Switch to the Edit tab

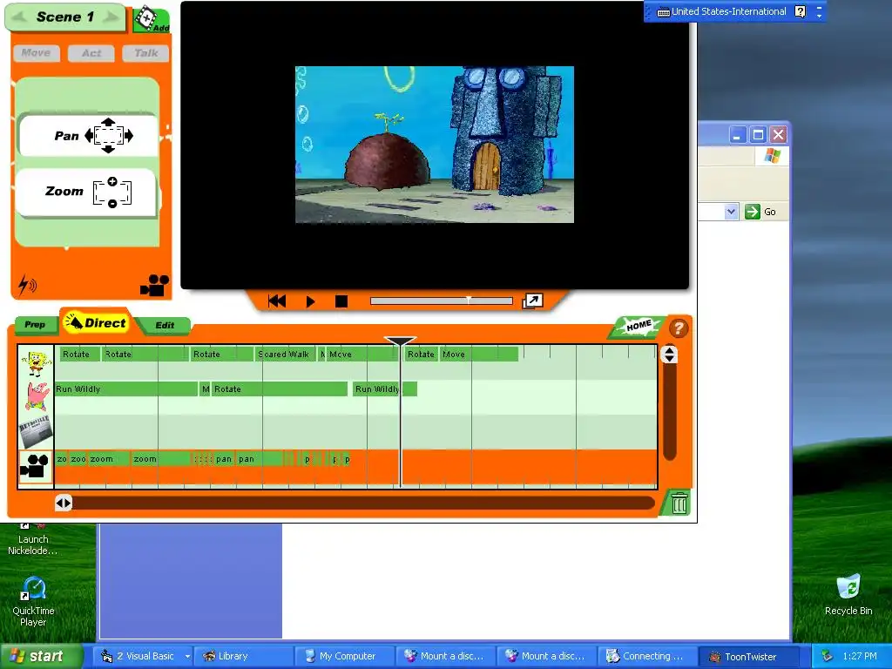click(x=165, y=326)
